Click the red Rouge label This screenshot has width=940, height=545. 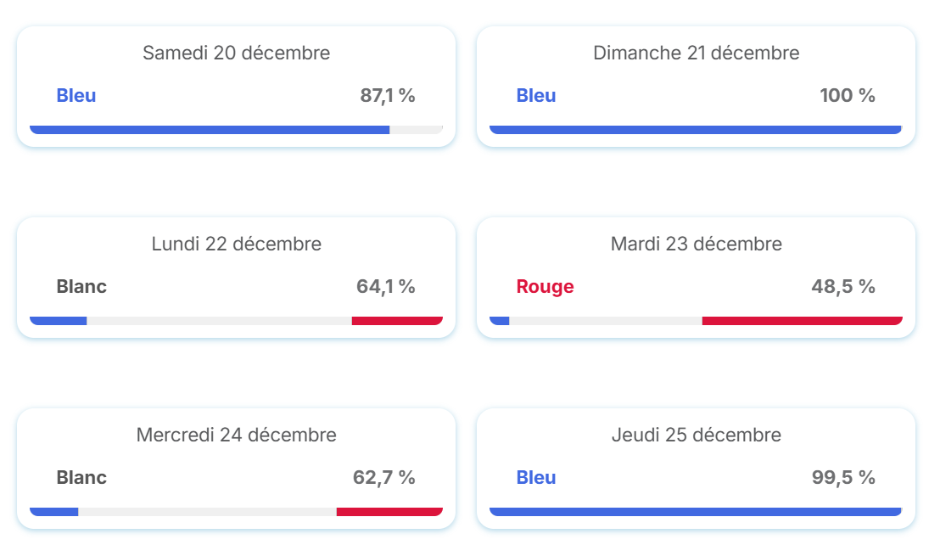(545, 287)
